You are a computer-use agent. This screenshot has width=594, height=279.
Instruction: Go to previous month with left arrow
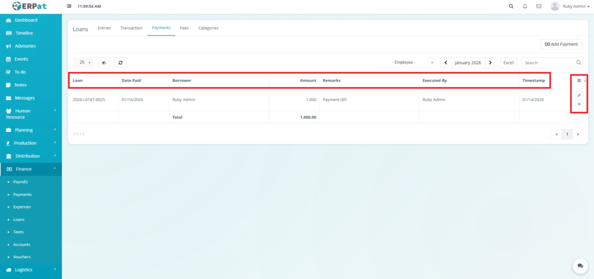pos(445,63)
